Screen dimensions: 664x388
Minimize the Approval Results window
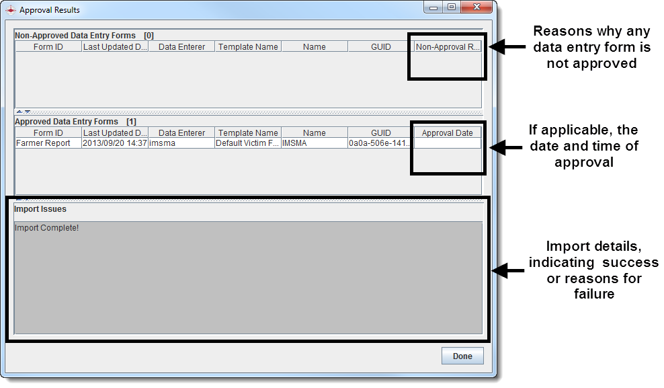point(433,7)
